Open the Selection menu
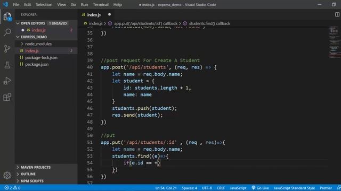The width and height of the screenshot is (341, 191). [x=44, y=5]
